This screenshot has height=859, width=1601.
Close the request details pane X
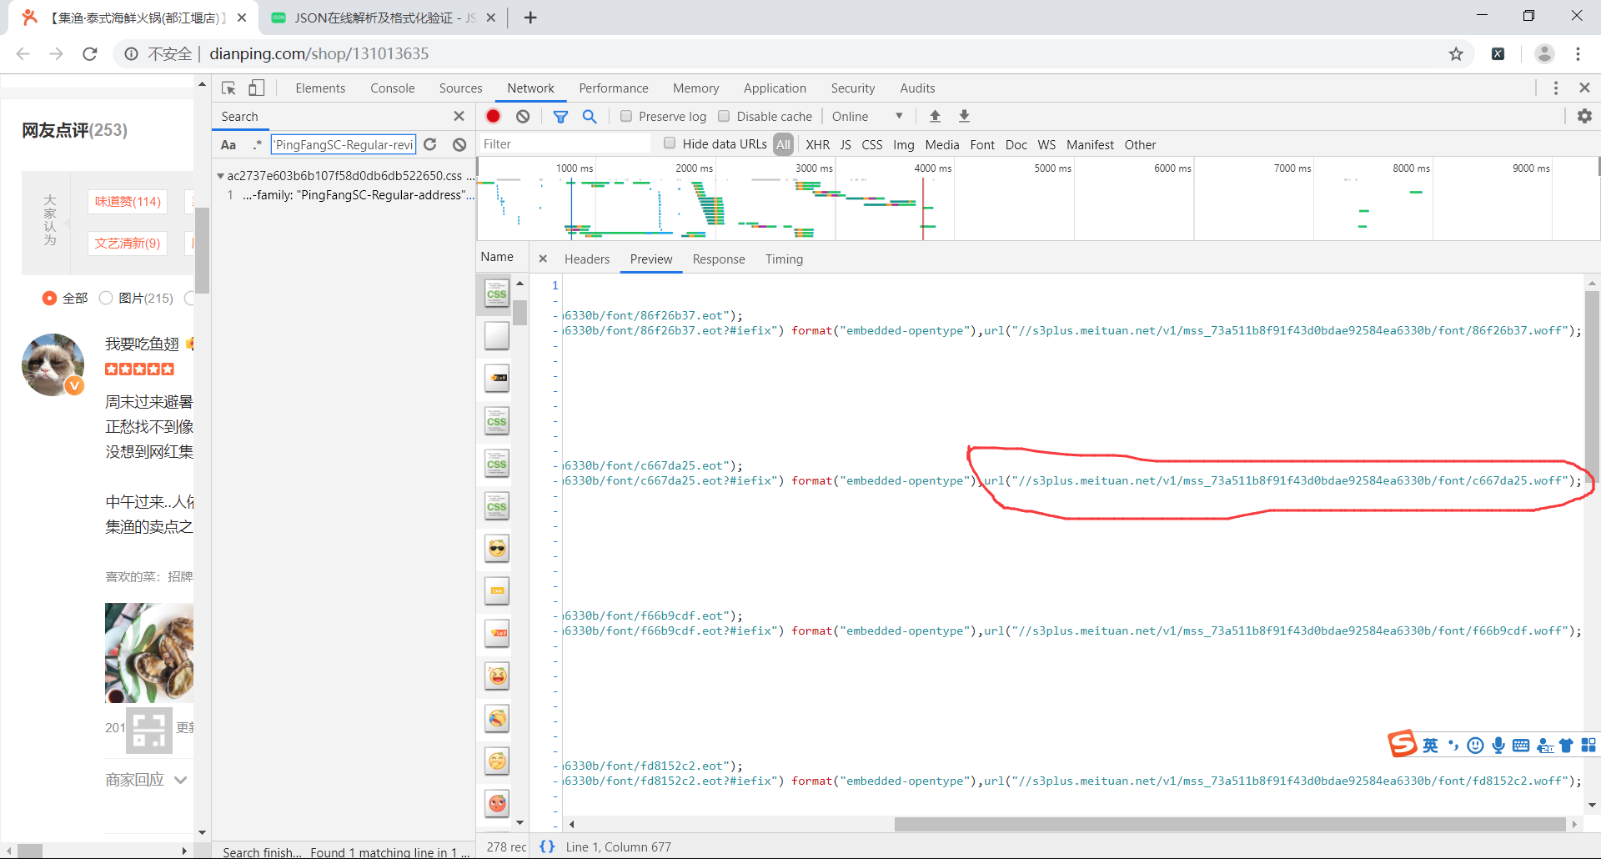[543, 259]
